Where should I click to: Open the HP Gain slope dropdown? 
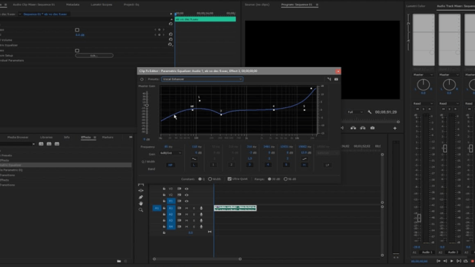click(x=170, y=153)
